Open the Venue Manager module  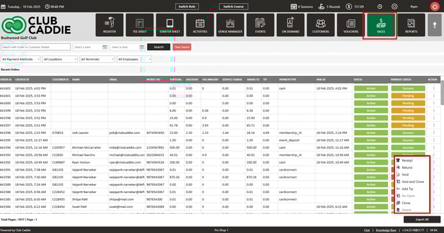coord(230,25)
